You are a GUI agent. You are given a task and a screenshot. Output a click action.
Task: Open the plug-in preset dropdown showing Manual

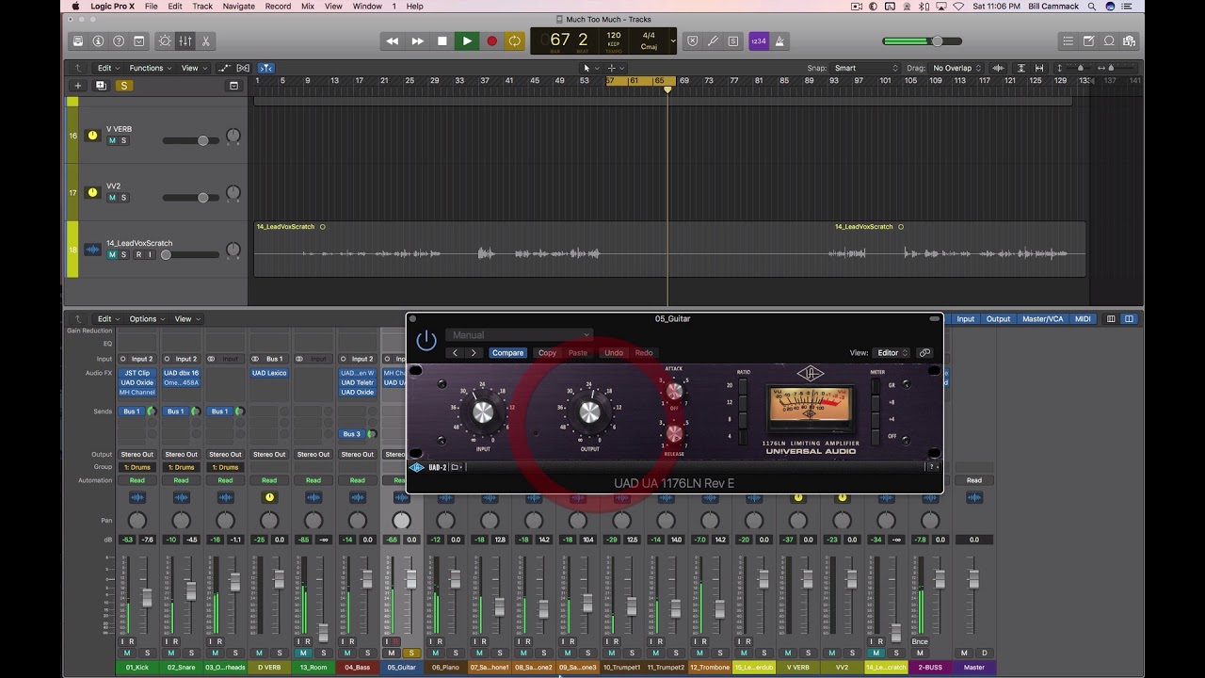click(520, 335)
